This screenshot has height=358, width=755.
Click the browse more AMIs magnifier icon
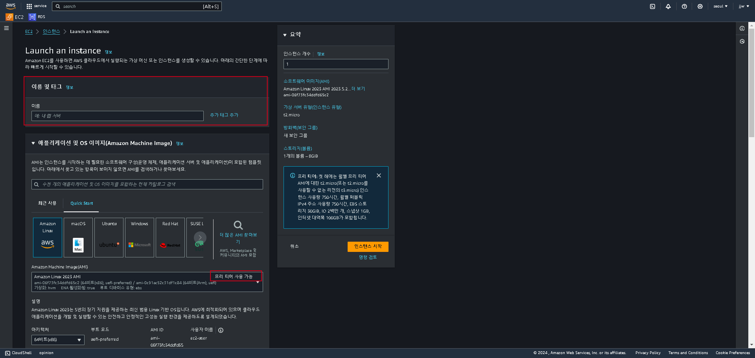click(238, 225)
